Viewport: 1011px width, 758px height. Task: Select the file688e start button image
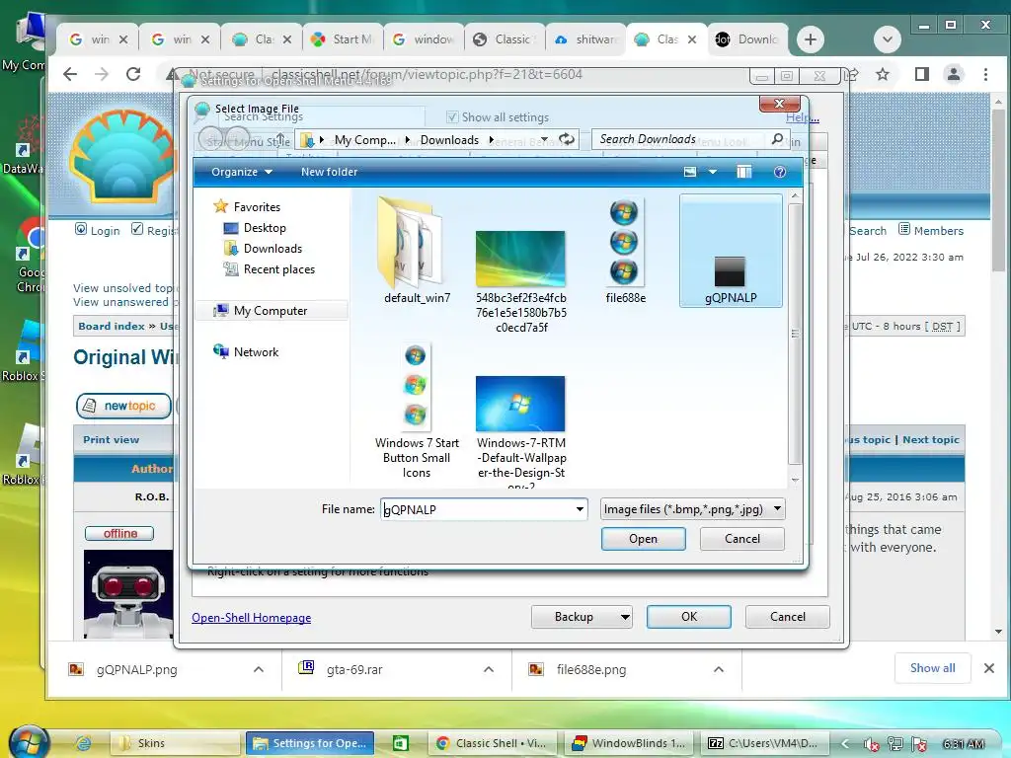(x=625, y=250)
